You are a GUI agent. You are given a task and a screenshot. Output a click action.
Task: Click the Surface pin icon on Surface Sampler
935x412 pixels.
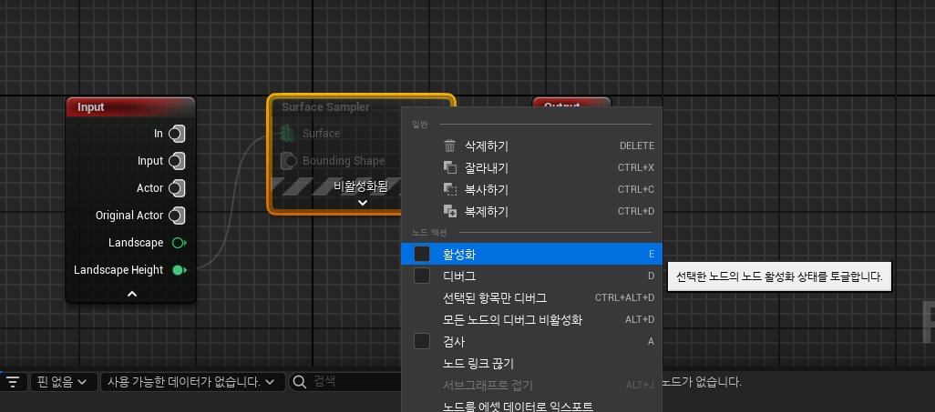(288, 134)
